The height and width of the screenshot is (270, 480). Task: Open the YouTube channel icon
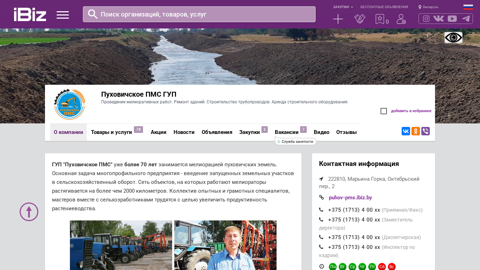[x=452, y=19]
